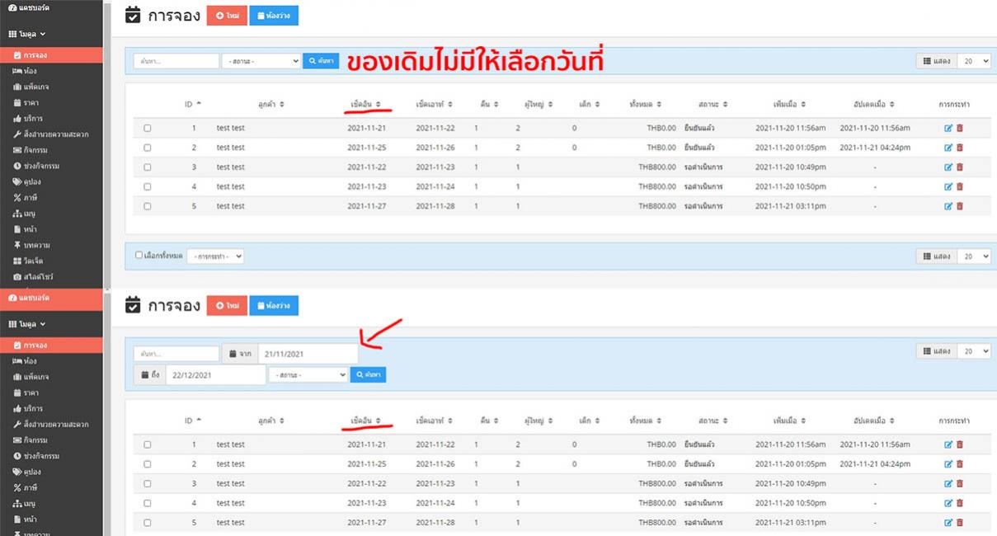Open การจอง highlighted item in upper sidebar
This screenshot has height=536, width=997.
tap(51, 55)
